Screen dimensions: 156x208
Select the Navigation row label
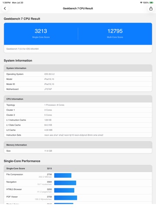pyautogui.click(x=11, y=182)
